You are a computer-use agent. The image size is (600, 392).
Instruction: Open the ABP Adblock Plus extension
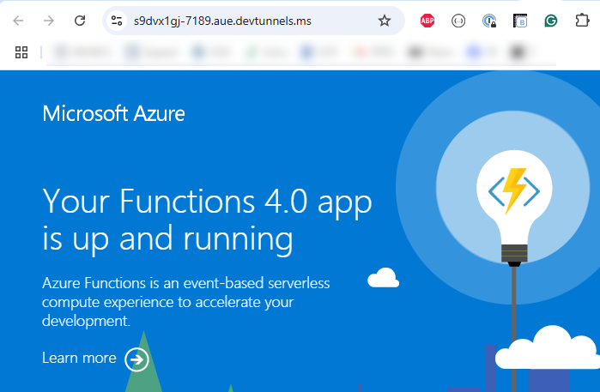(x=427, y=21)
